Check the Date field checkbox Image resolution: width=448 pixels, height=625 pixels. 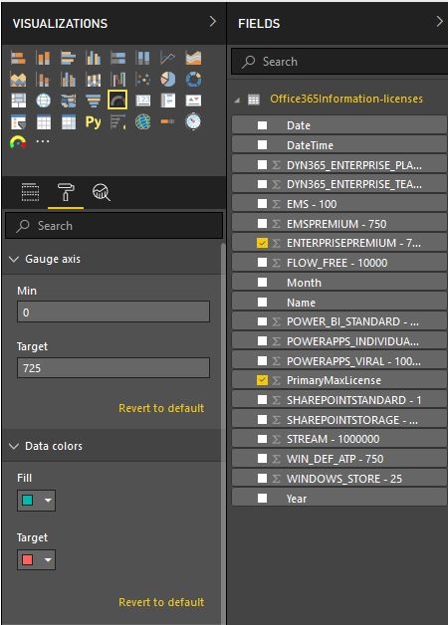point(262,125)
